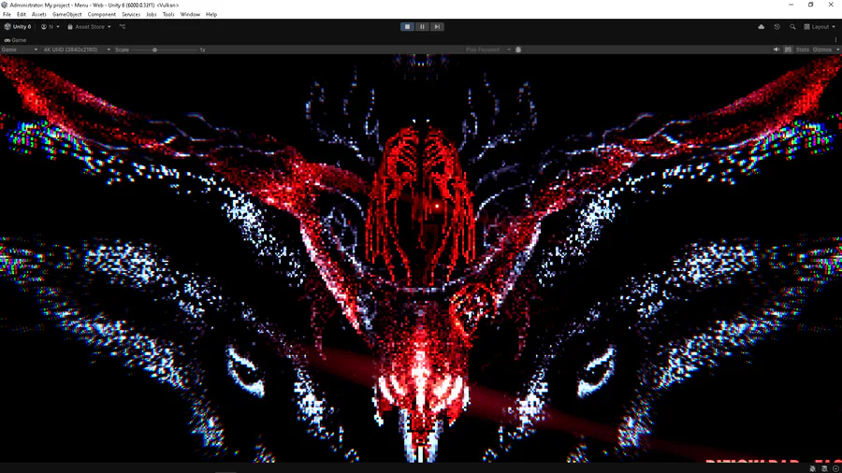Open the Layout dropdown
The image size is (842, 473).
820,27
